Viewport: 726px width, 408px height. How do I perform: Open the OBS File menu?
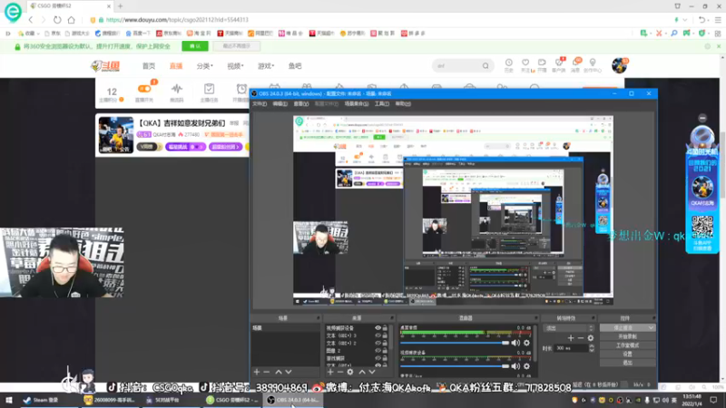point(260,103)
